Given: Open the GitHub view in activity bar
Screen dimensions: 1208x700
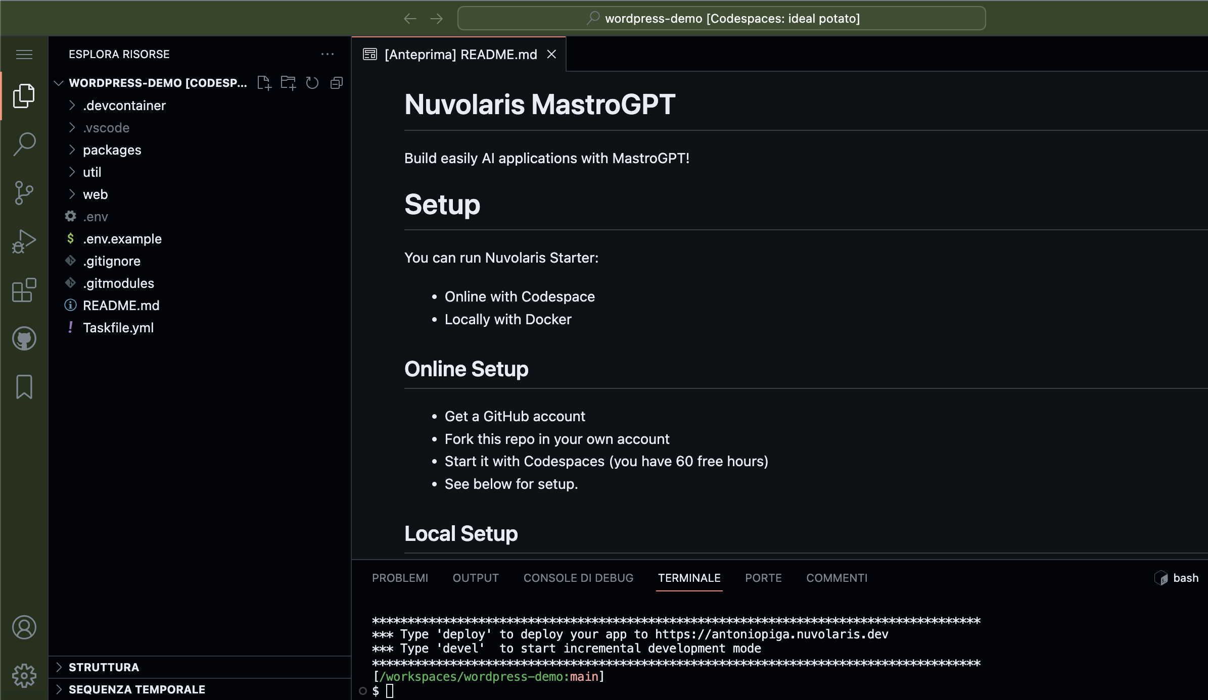Looking at the screenshot, I should [24, 338].
